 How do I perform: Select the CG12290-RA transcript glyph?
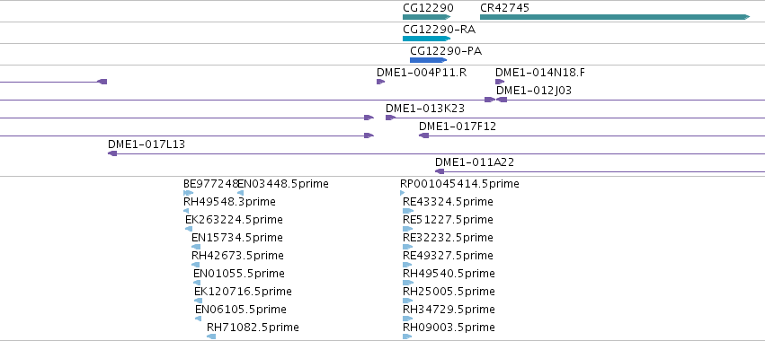click(x=426, y=39)
